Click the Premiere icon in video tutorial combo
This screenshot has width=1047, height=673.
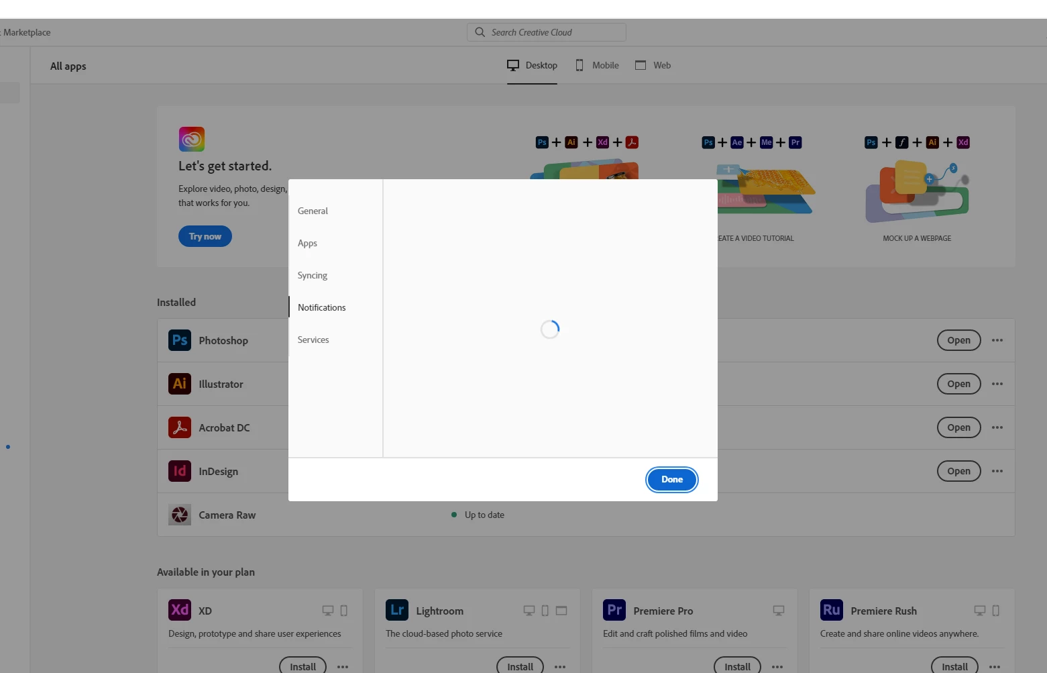(795, 142)
